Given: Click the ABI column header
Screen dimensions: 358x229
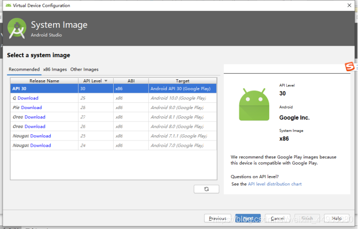Looking at the screenshot, I should [131, 81].
